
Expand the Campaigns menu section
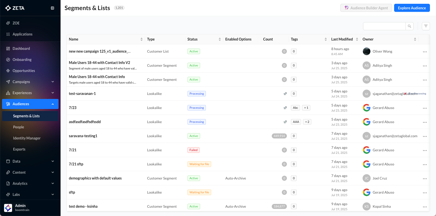pyautogui.click(x=52, y=82)
